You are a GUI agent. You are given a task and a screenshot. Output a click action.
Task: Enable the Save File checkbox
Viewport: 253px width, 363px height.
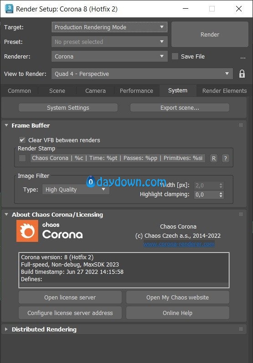point(175,57)
